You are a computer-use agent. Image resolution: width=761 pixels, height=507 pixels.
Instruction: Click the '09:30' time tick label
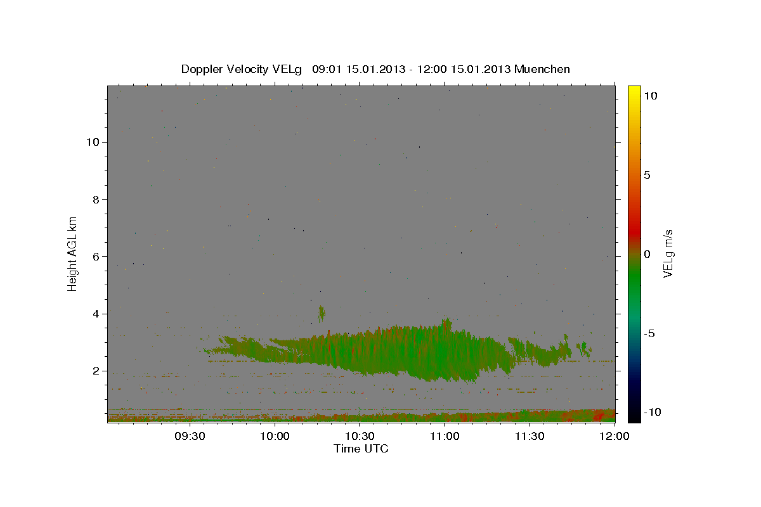click(x=190, y=436)
